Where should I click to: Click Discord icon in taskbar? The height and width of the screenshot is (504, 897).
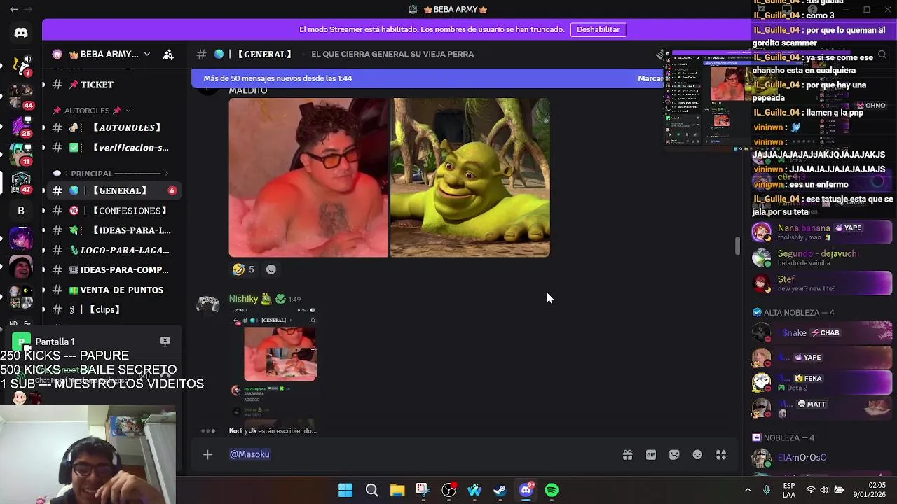[x=526, y=491]
